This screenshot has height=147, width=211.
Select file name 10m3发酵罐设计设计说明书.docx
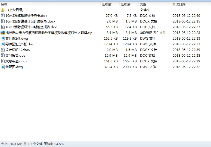coord(30,21)
